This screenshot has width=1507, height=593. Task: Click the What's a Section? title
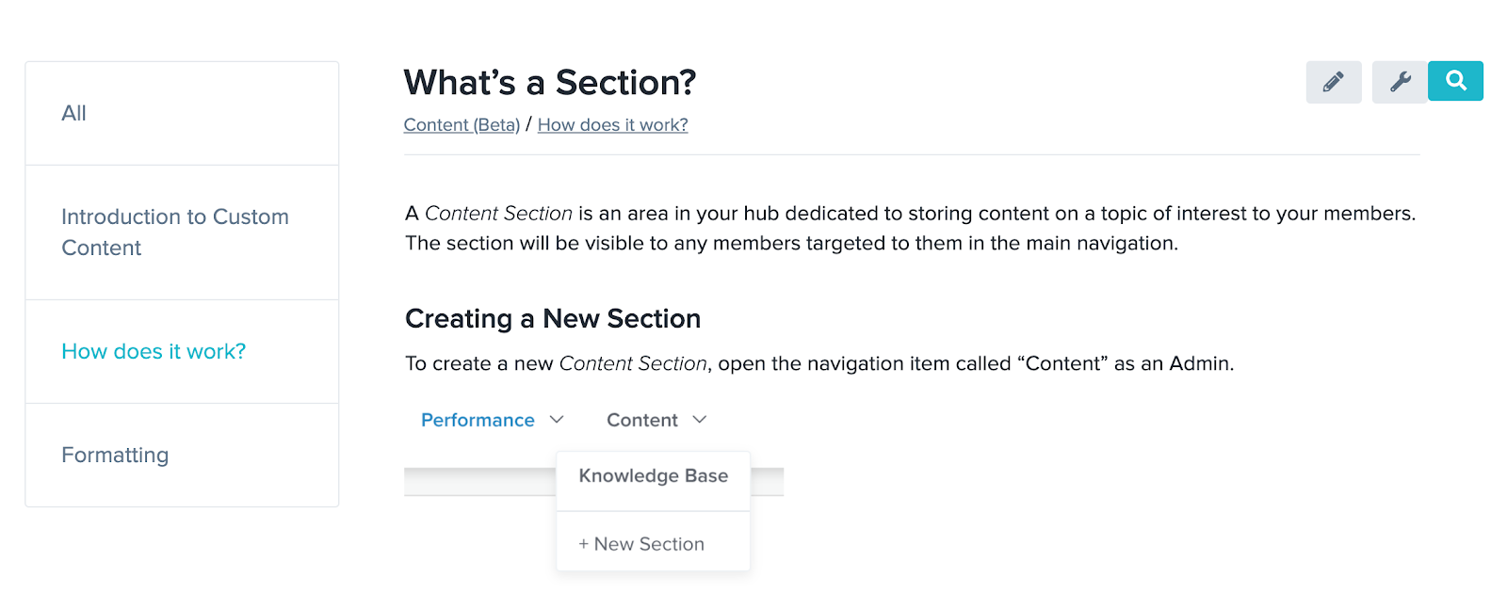549,83
